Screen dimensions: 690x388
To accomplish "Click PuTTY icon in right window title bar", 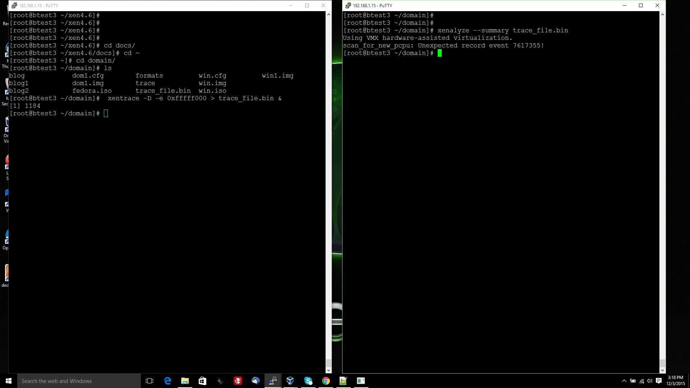I will pyautogui.click(x=348, y=5).
